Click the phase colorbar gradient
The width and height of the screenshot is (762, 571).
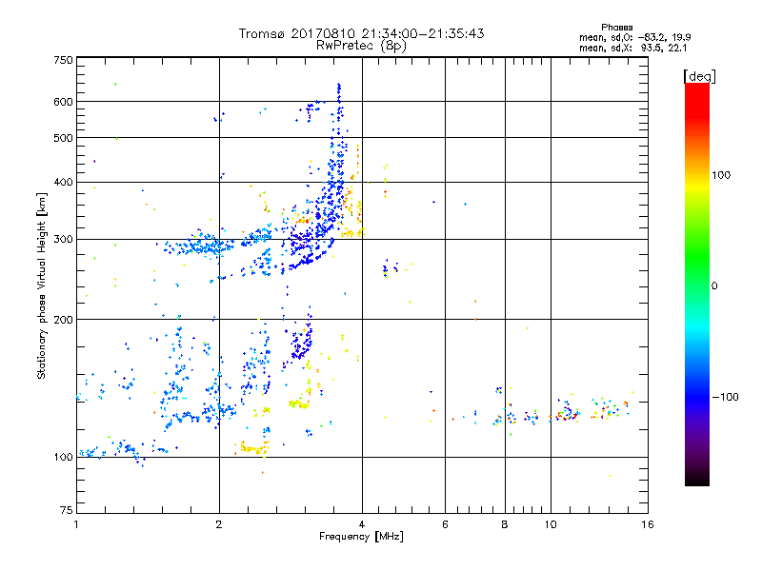(x=697, y=284)
